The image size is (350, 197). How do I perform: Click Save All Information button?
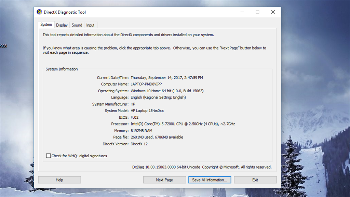click(x=210, y=180)
